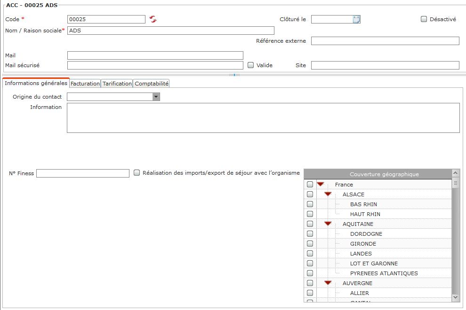Tick the Valide checkbox
This screenshot has width=466, height=310.
[x=250, y=65]
